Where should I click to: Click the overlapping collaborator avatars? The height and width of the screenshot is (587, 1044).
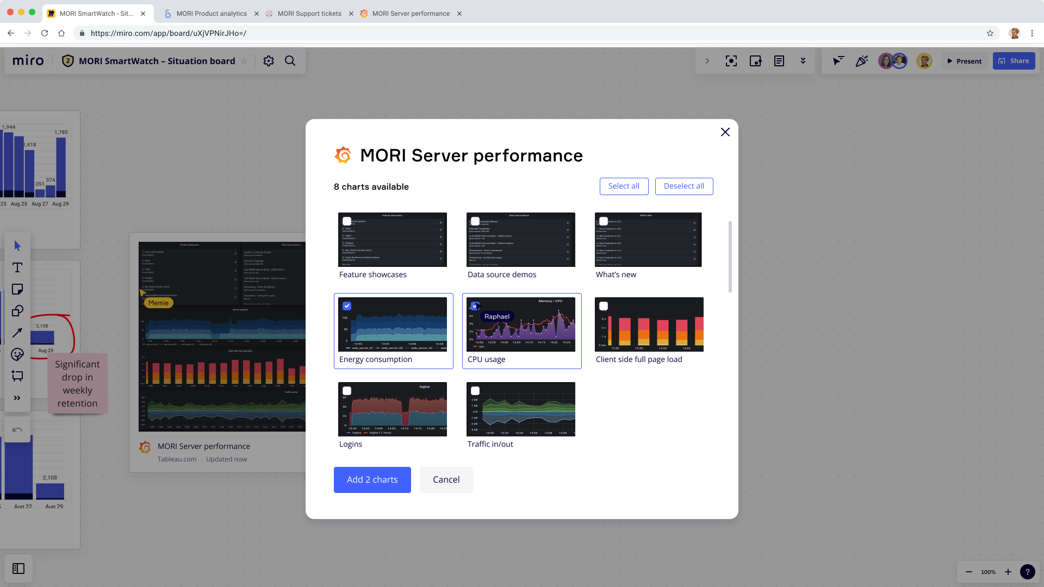[893, 61]
